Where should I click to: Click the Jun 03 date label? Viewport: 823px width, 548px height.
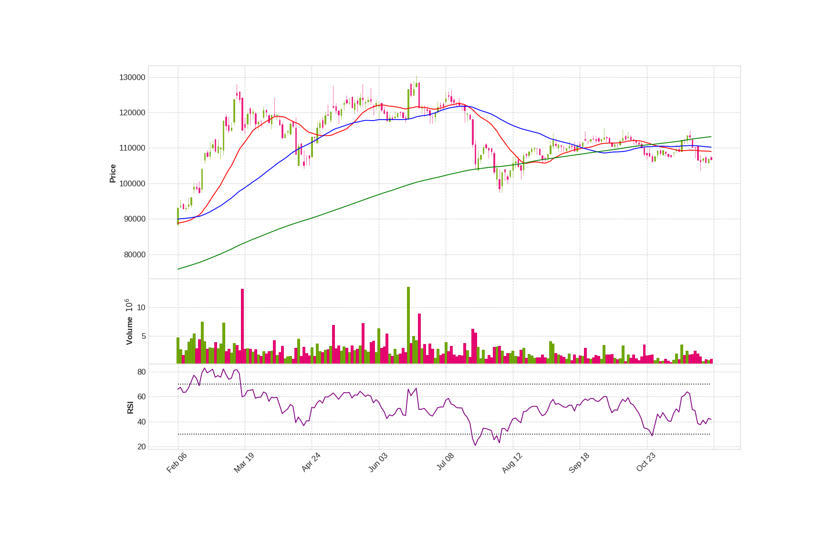tap(378, 463)
